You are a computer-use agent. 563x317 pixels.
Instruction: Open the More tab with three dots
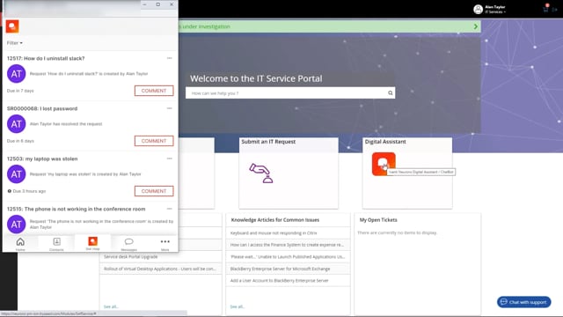click(x=165, y=244)
